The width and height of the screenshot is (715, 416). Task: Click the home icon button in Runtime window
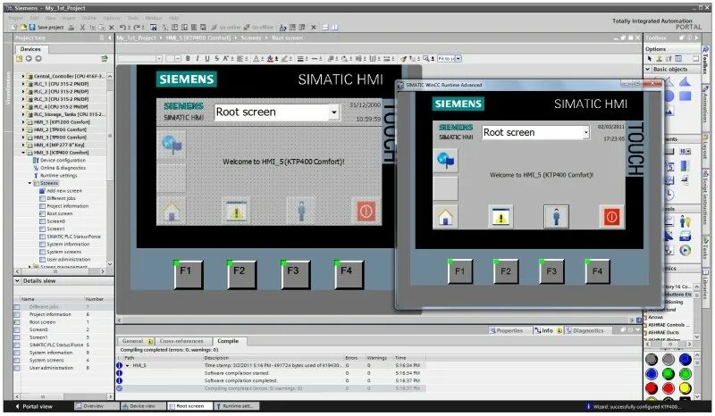pyautogui.click(x=445, y=217)
